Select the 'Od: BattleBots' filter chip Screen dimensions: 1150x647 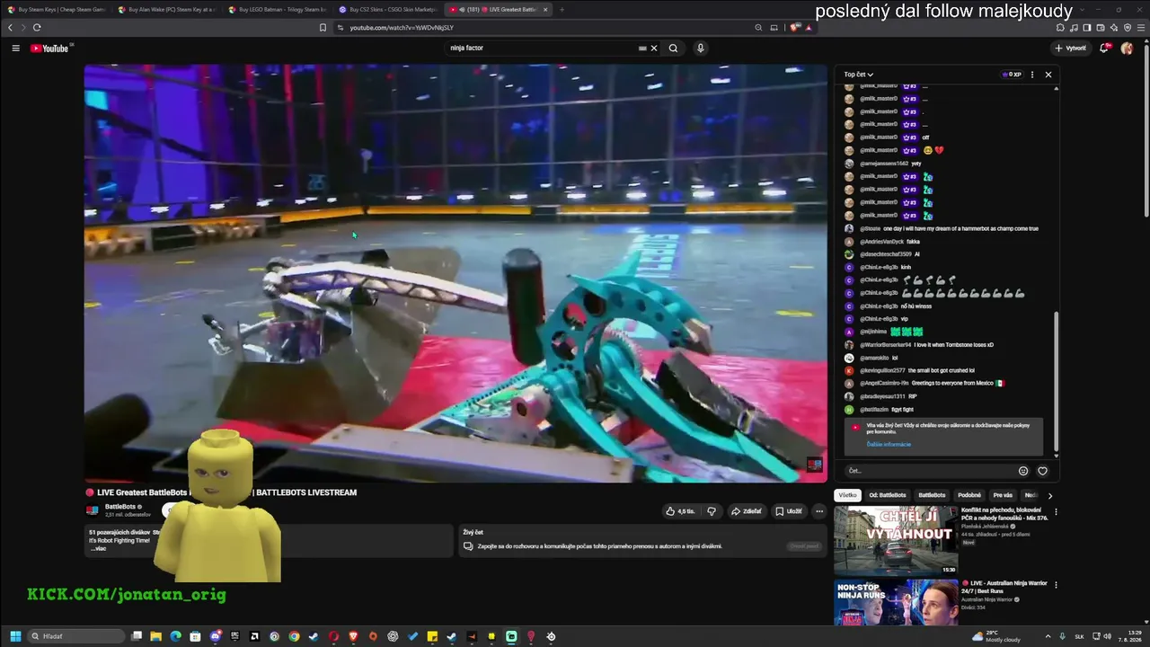(888, 495)
